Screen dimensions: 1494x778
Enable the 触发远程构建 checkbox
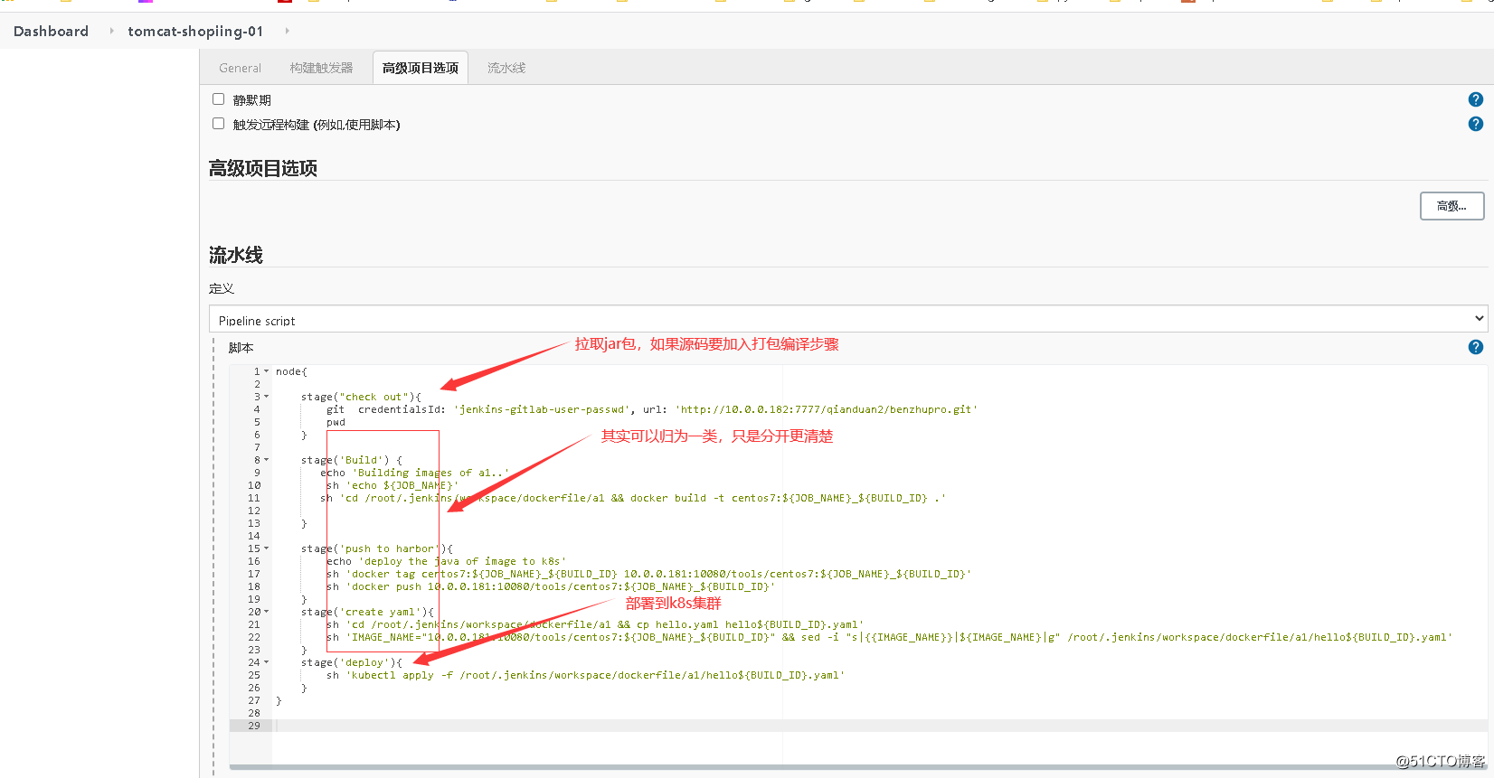coord(218,124)
